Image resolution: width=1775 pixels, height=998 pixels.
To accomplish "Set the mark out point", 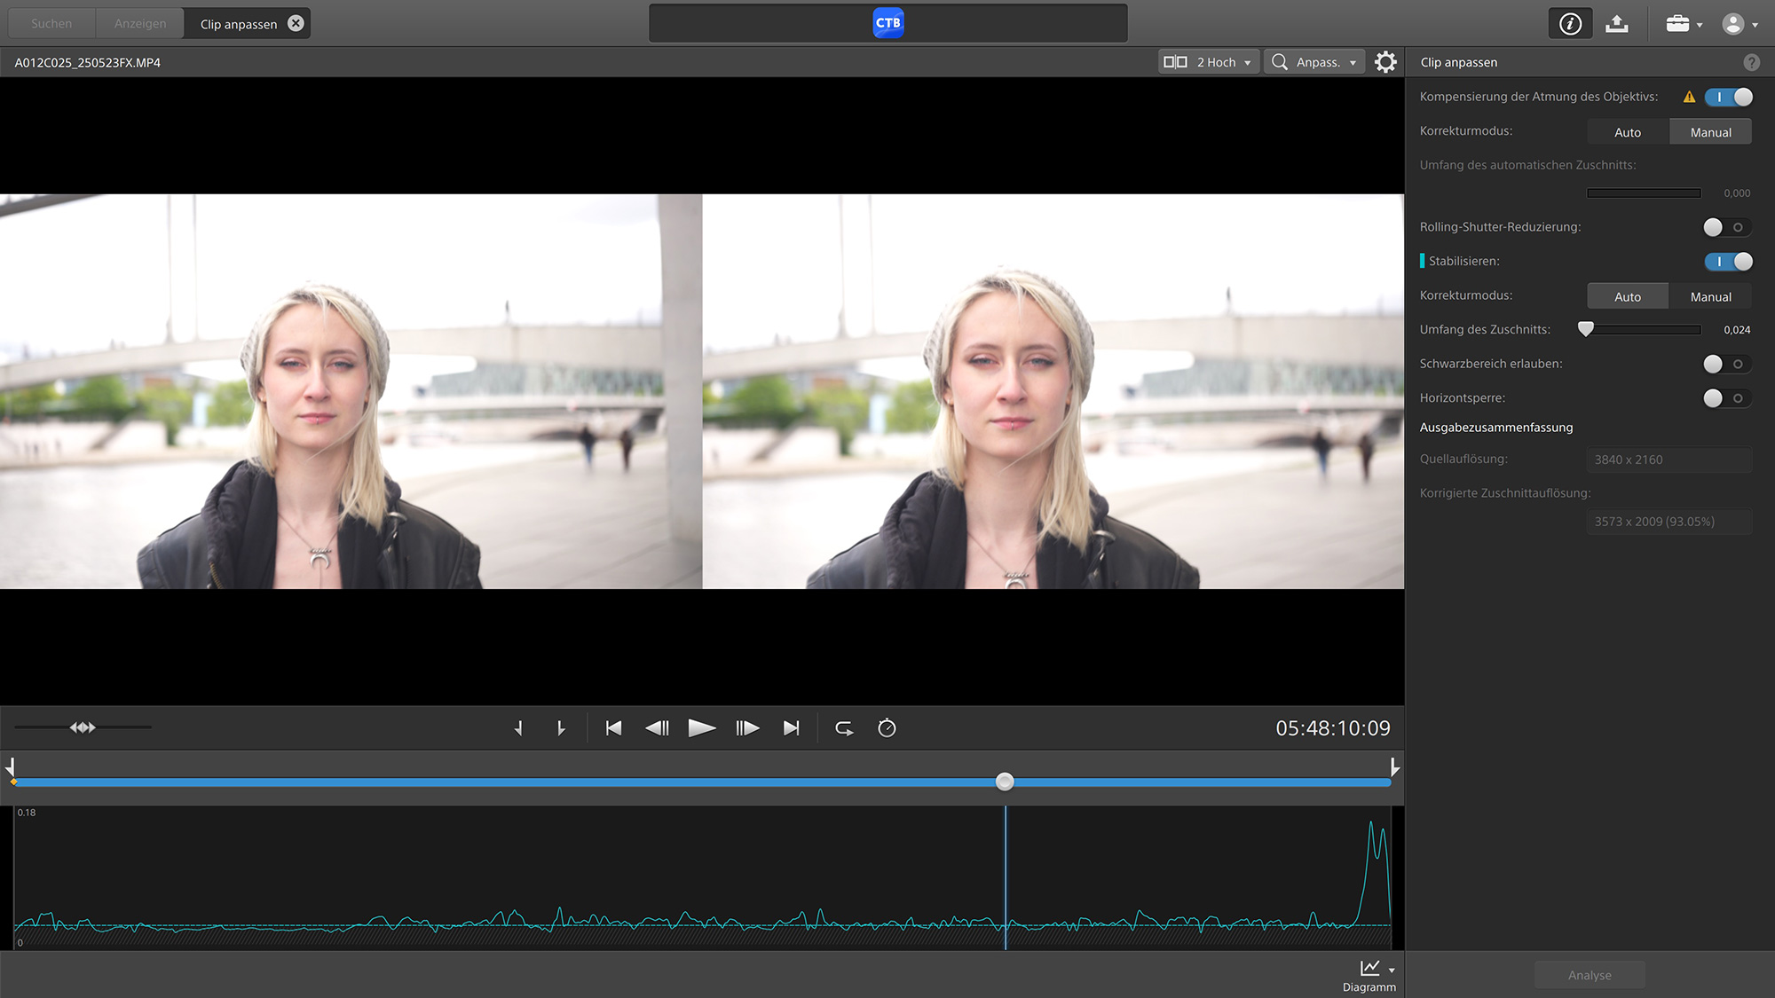I will tap(560, 728).
